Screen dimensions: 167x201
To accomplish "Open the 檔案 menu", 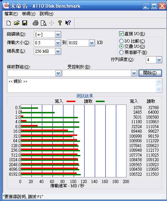I will point(11,14).
